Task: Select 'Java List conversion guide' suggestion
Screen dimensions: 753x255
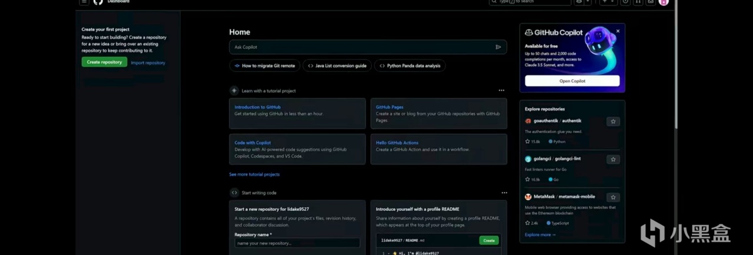Action: [x=337, y=66]
